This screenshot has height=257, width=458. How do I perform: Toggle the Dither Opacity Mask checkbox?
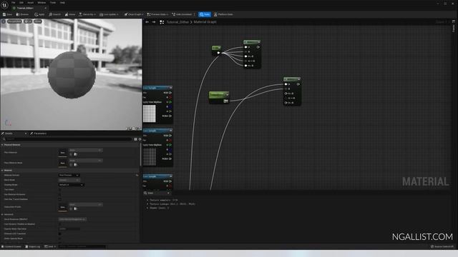[60, 238]
